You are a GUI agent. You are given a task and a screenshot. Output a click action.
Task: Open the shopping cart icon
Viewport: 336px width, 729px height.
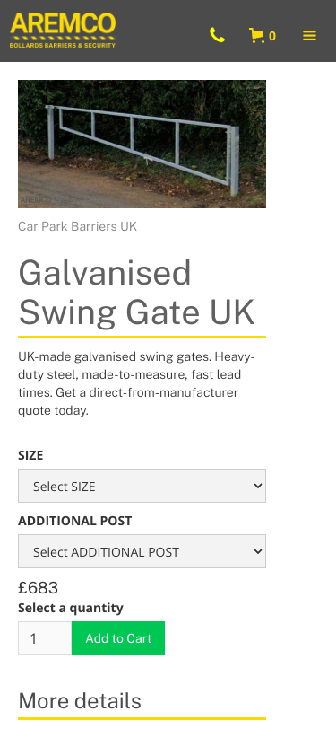tap(256, 35)
